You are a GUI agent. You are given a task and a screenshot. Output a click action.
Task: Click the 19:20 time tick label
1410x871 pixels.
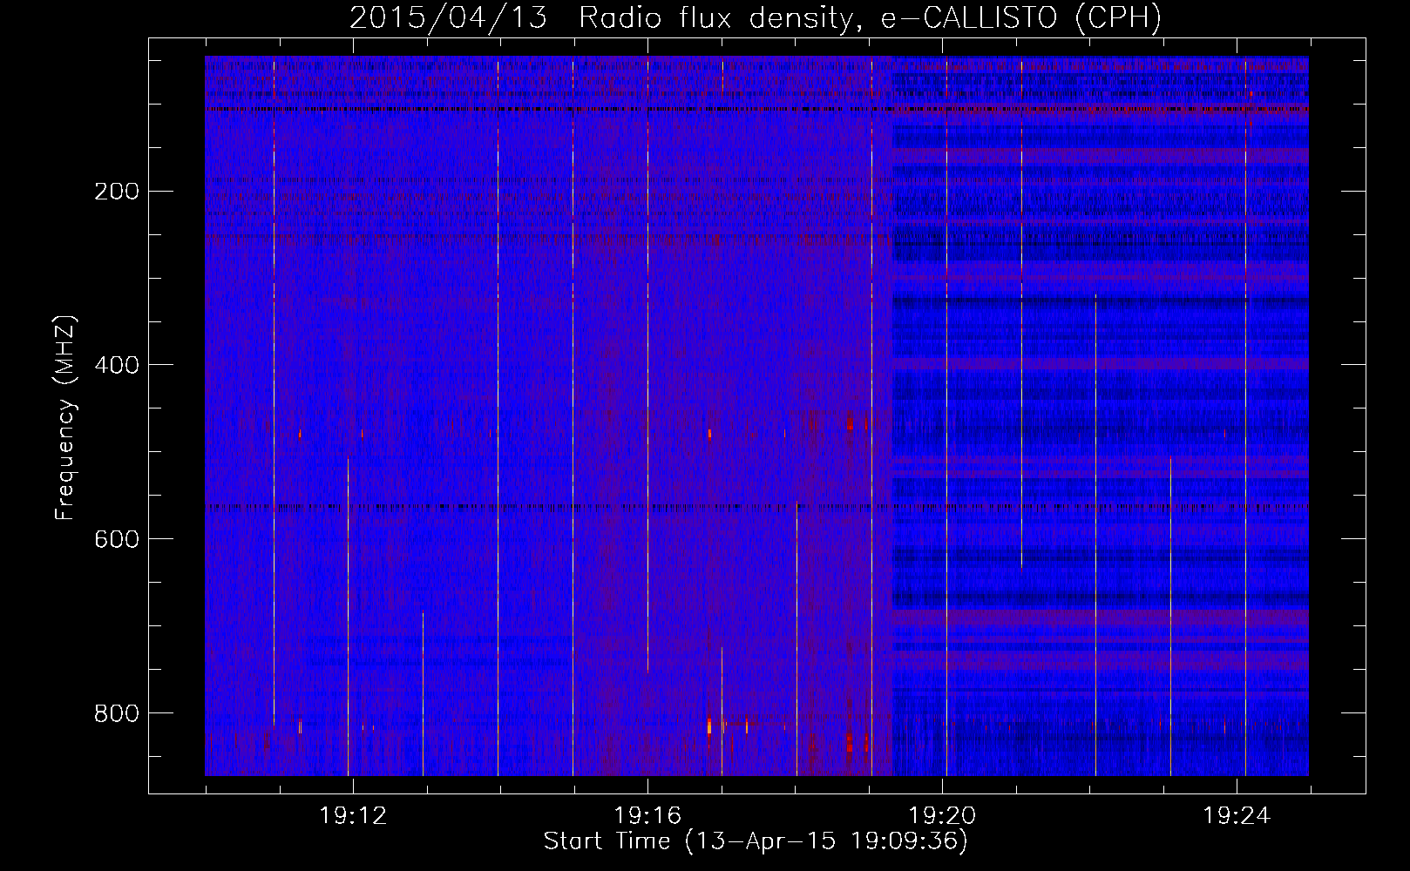pos(942,816)
